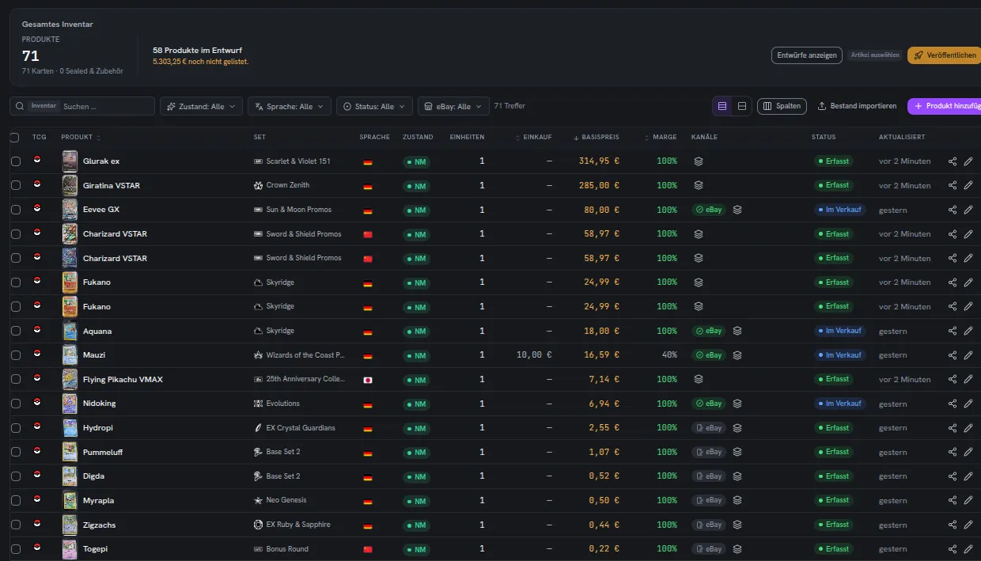Switch to the compact list view icon
The image size is (981, 561).
pyautogui.click(x=722, y=106)
